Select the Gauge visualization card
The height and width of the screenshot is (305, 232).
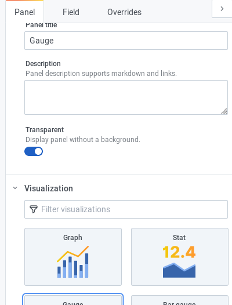[x=73, y=300]
